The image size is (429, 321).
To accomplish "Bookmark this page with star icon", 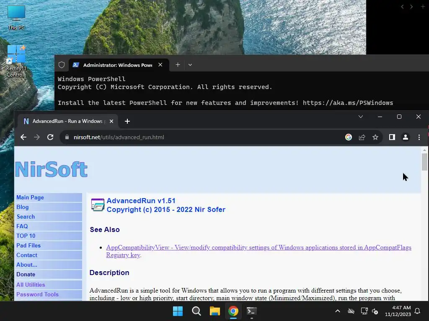I will [x=375, y=137].
